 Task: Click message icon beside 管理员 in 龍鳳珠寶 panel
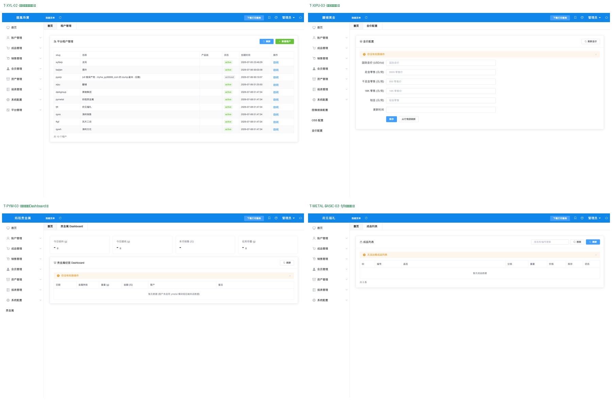(276, 18)
